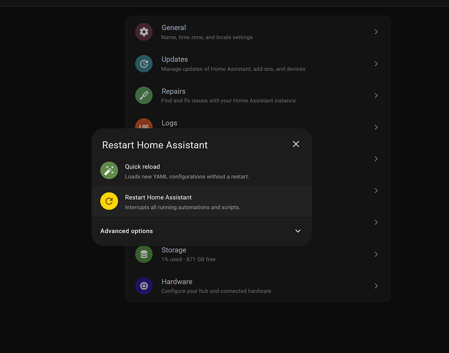Click the yellow restart arrow icon
This screenshot has width=449, height=353.
(109, 201)
